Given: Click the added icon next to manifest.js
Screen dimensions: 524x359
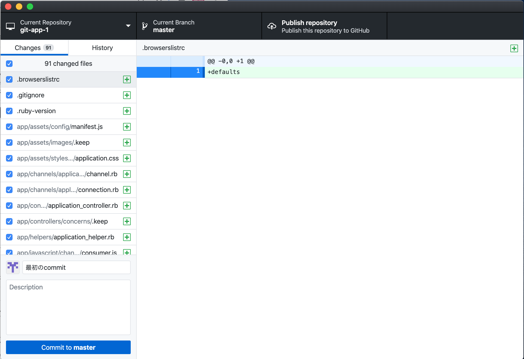Looking at the screenshot, I should click(x=127, y=127).
